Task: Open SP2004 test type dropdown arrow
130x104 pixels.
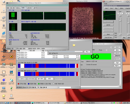Action: point(112,47)
